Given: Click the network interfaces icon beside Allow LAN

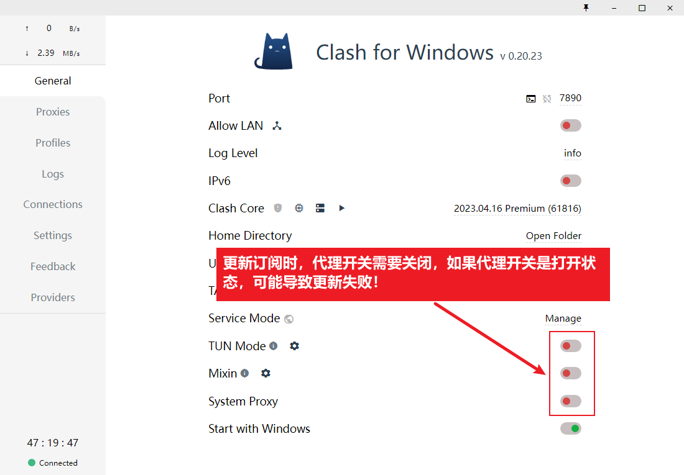Looking at the screenshot, I should (277, 126).
